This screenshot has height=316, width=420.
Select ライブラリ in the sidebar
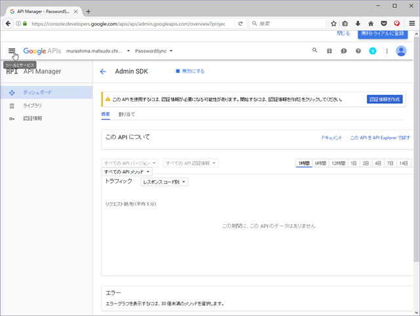click(47, 106)
